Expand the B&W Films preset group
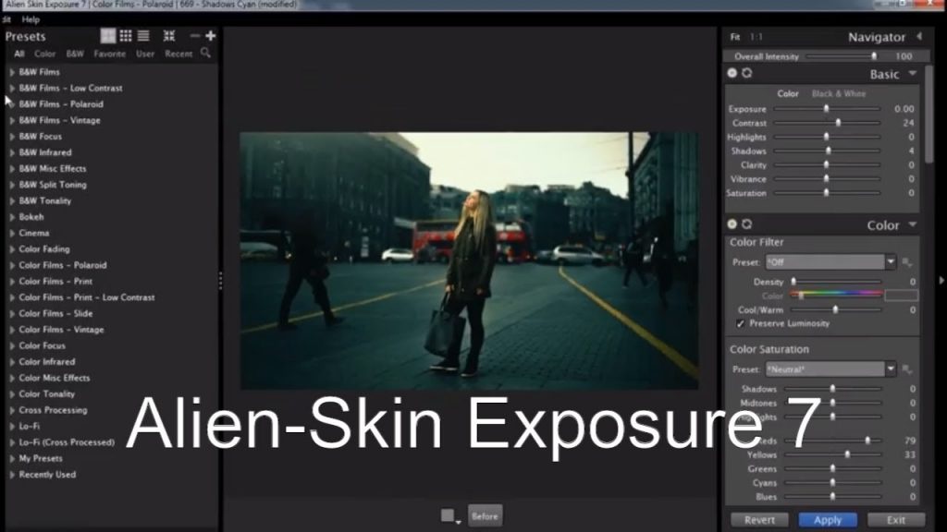 click(x=12, y=72)
